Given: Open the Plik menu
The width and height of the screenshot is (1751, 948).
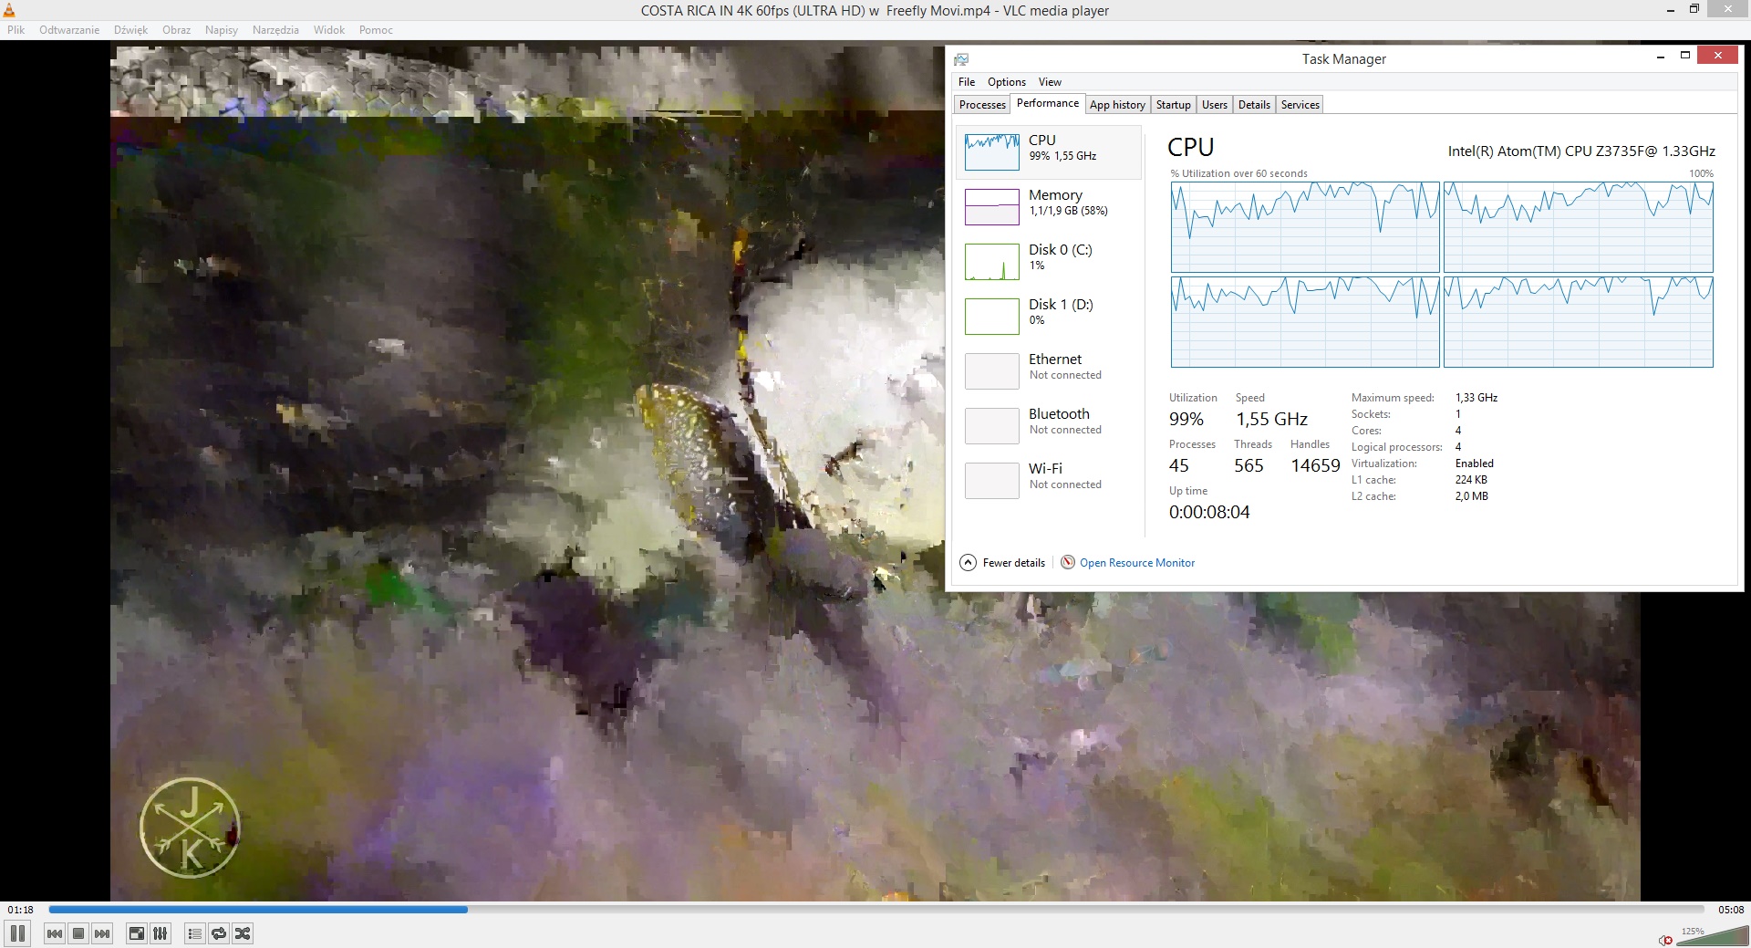Looking at the screenshot, I should point(16,30).
